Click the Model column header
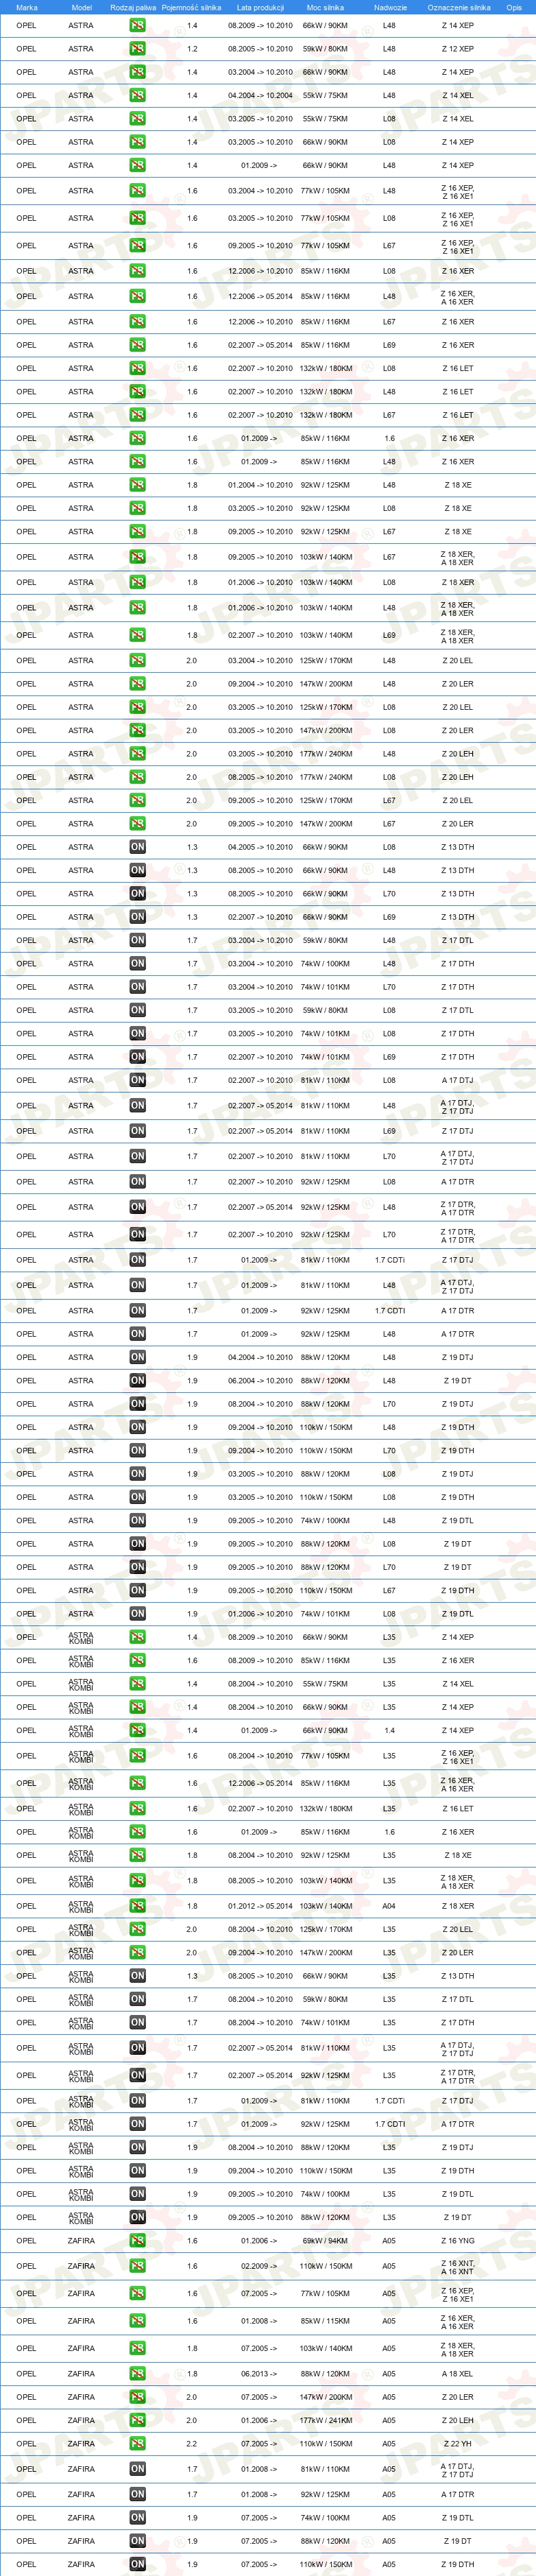The image size is (536, 2576). click(82, 7)
